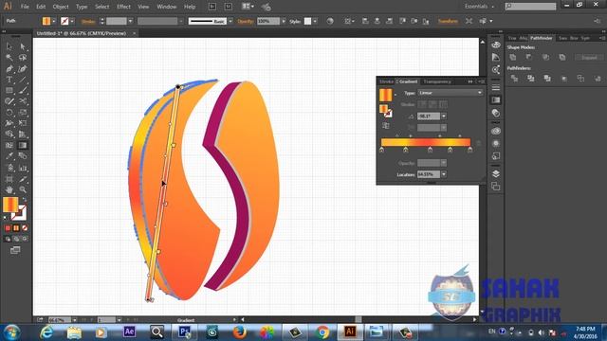Viewport: 607px width, 341px height.
Task: Open the gradient Location dropdown arrow
Action: click(444, 174)
